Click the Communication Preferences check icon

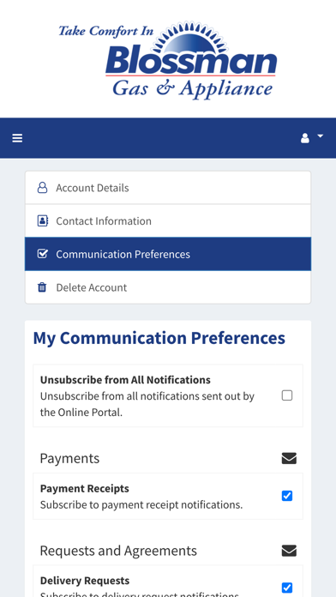[43, 254]
